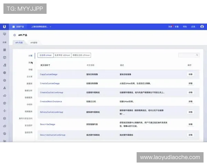The width and height of the screenshot is (207, 166).
Task: Click the four-way arrows icon in sidebar
Action: click(4, 111)
